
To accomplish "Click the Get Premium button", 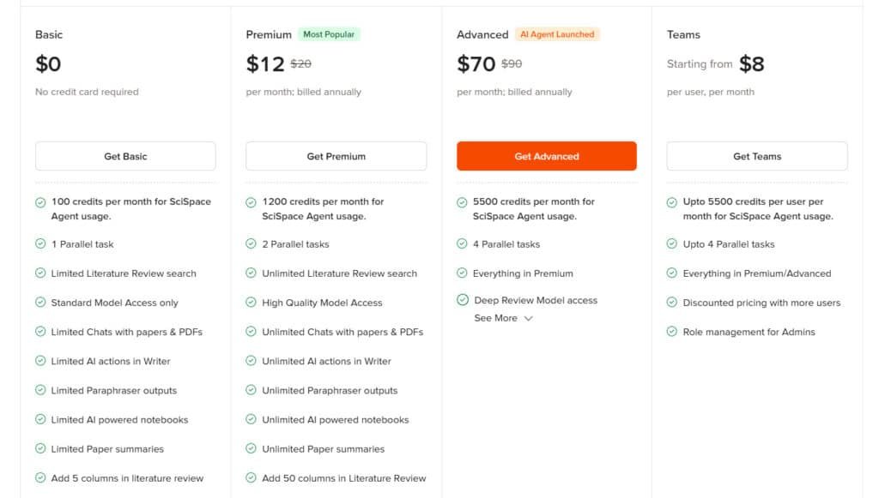I will [336, 156].
